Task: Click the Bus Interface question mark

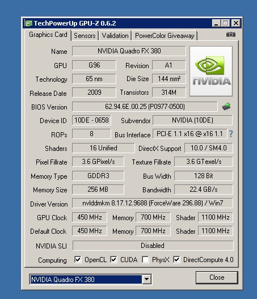Action: click(x=231, y=134)
